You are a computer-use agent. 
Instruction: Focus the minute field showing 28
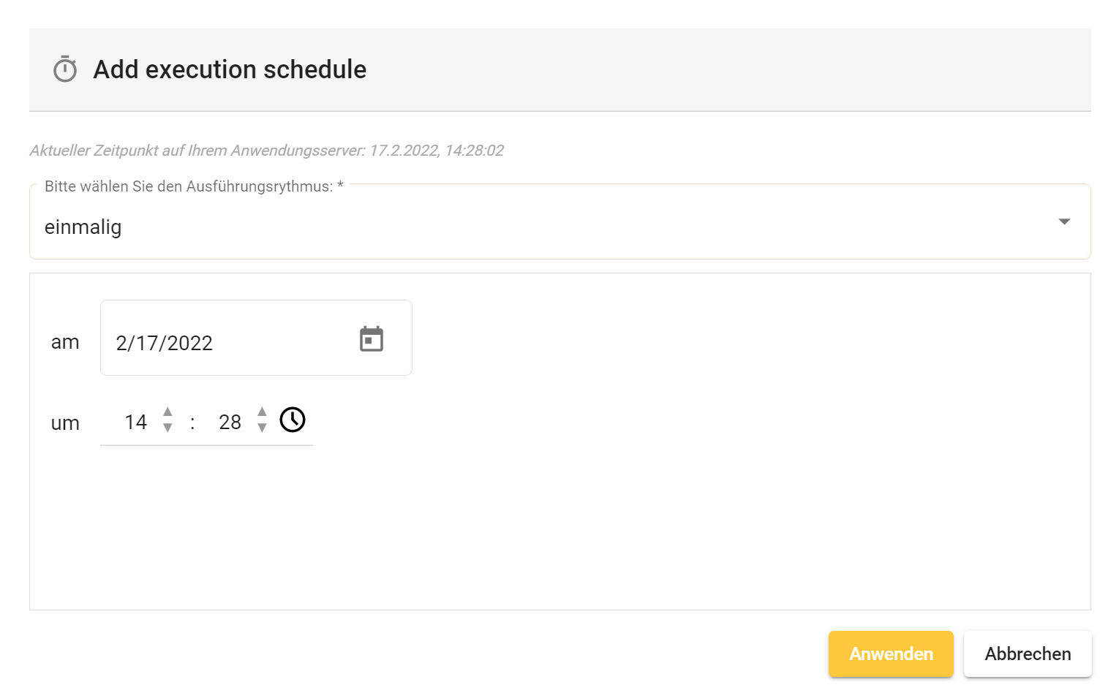[x=230, y=422]
